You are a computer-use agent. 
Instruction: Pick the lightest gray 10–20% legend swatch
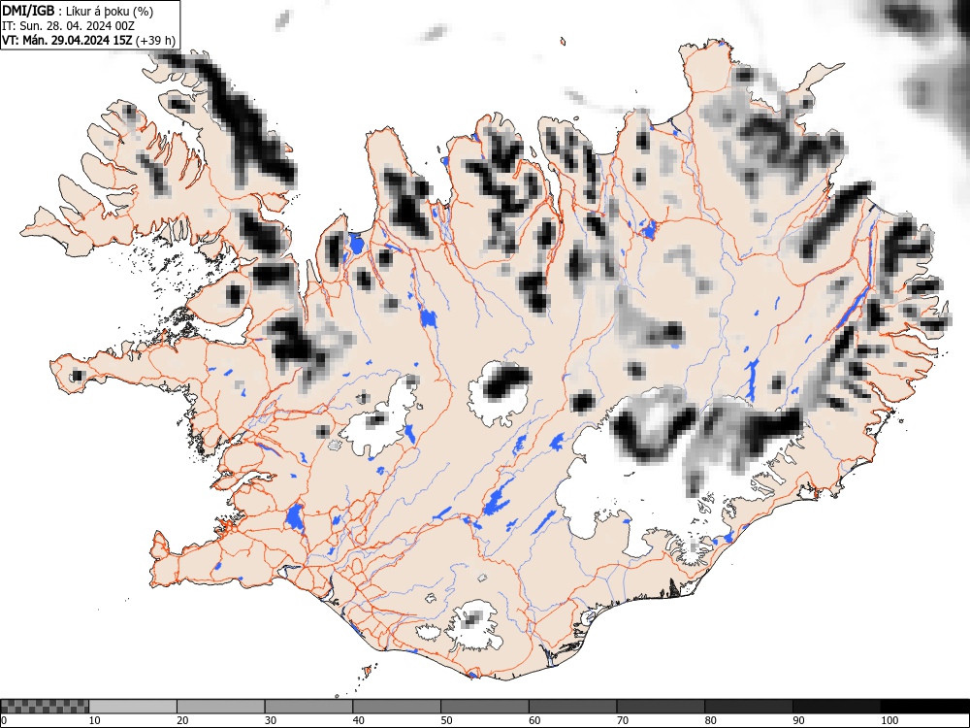click(133, 707)
